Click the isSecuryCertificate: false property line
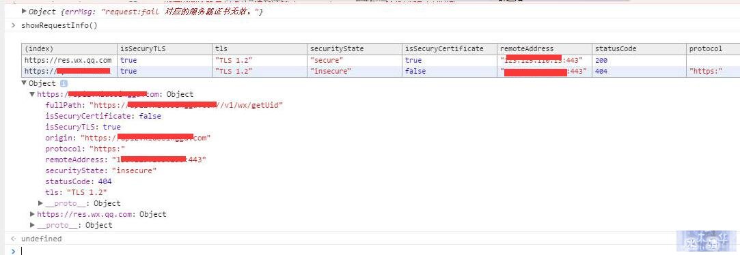Image resolution: width=740 pixels, height=255 pixels. pos(103,116)
